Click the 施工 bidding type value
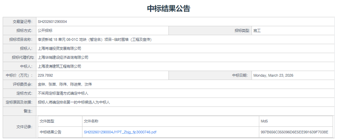This screenshot has width=337, height=140. [x=257, y=31]
